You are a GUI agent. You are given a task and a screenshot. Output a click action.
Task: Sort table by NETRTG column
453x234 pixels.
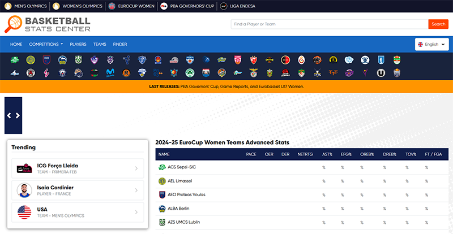305,154
